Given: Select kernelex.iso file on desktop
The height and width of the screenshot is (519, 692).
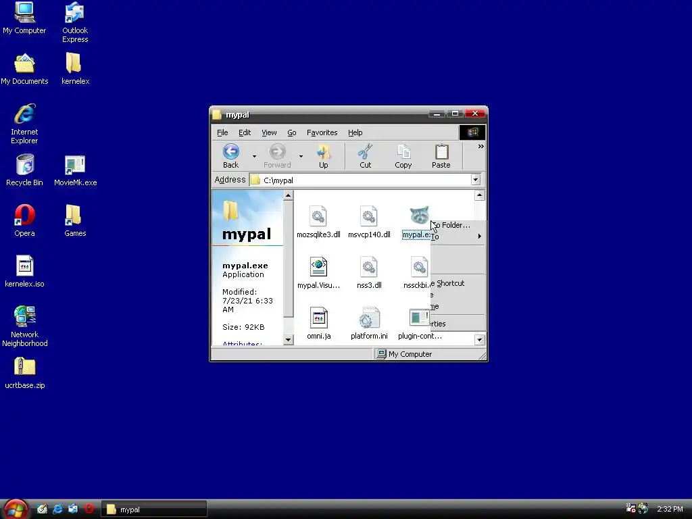Looking at the screenshot, I should [x=24, y=272].
